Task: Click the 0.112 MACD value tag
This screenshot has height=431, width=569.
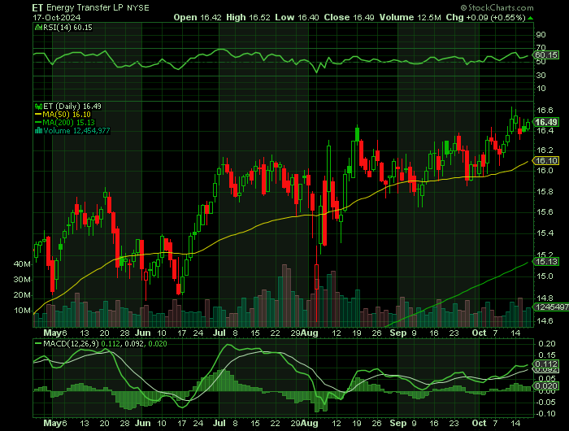Action: point(546,364)
